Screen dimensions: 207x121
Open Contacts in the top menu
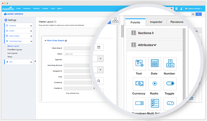45,8
